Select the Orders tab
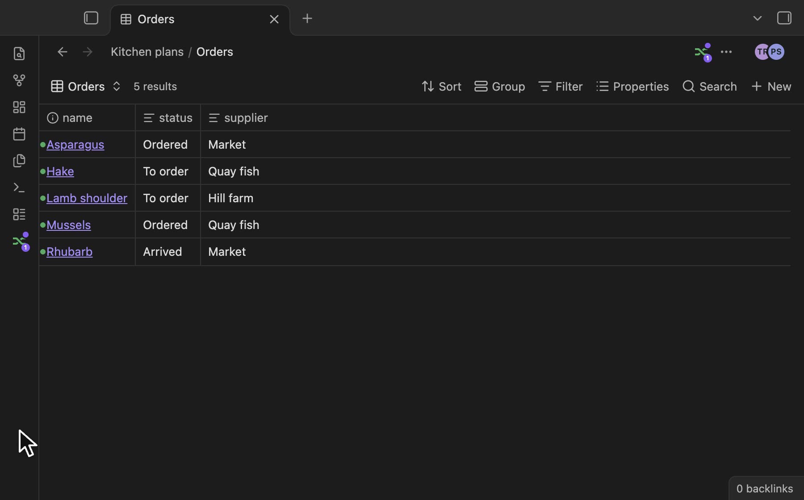Viewport: 804px width, 500px height. pyautogui.click(x=200, y=20)
